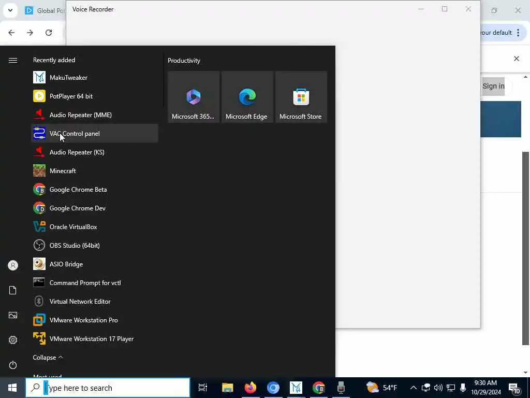Switch to Chrome Beta on the taskbar
Screen dimensions: 530x398
318,388
